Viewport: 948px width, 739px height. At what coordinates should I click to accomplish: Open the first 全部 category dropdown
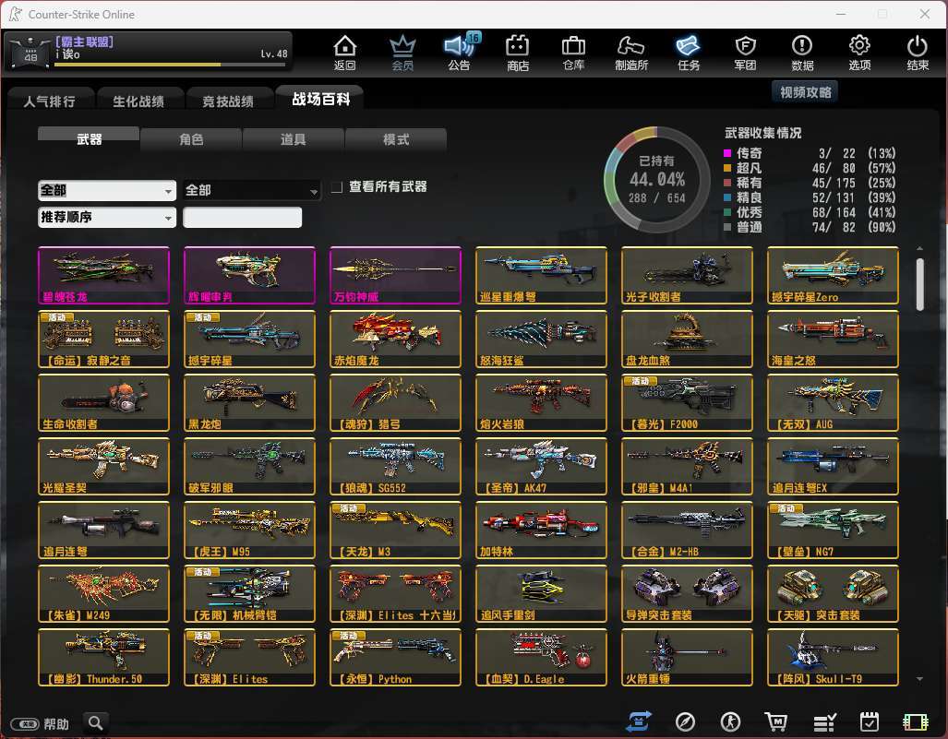pyautogui.click(x=107, y=190)
